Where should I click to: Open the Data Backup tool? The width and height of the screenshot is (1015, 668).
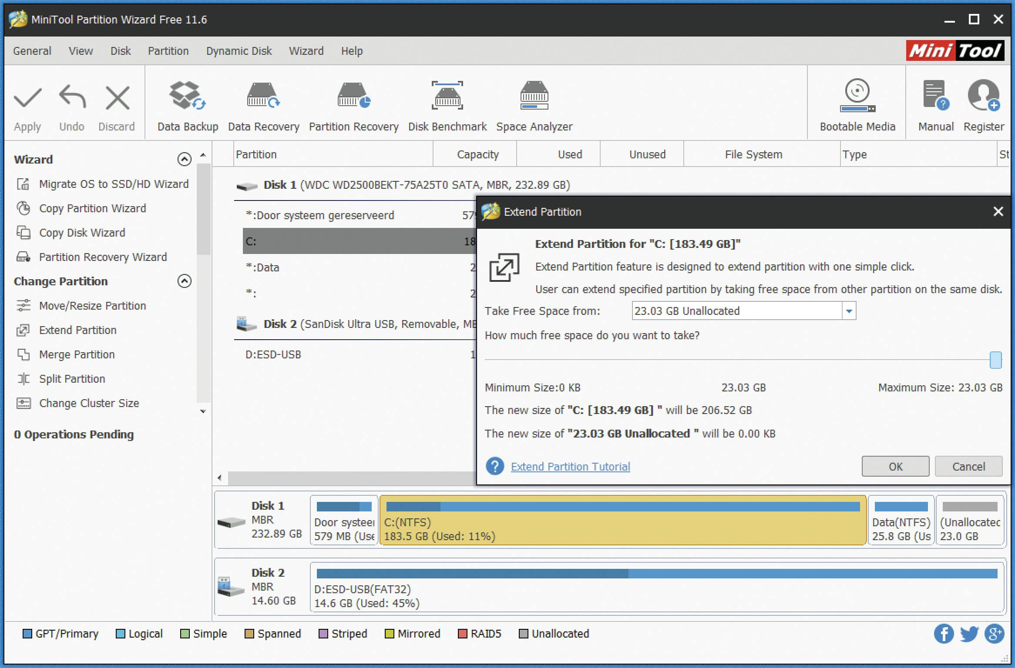pyautogui.click(x=188, y=106)
